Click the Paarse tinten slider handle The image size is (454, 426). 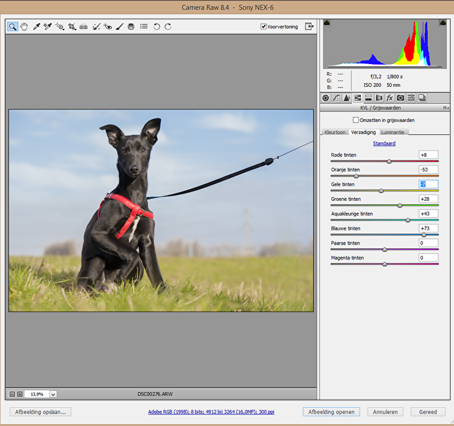click(x=385, y=250)
